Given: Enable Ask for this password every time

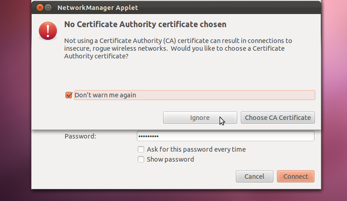Looking at the screenshot, I should [141, 149].
